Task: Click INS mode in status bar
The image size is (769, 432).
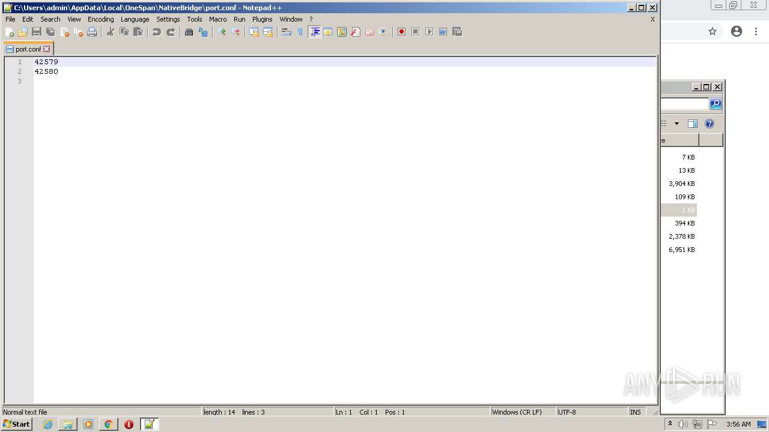Action: coord(635,412)
